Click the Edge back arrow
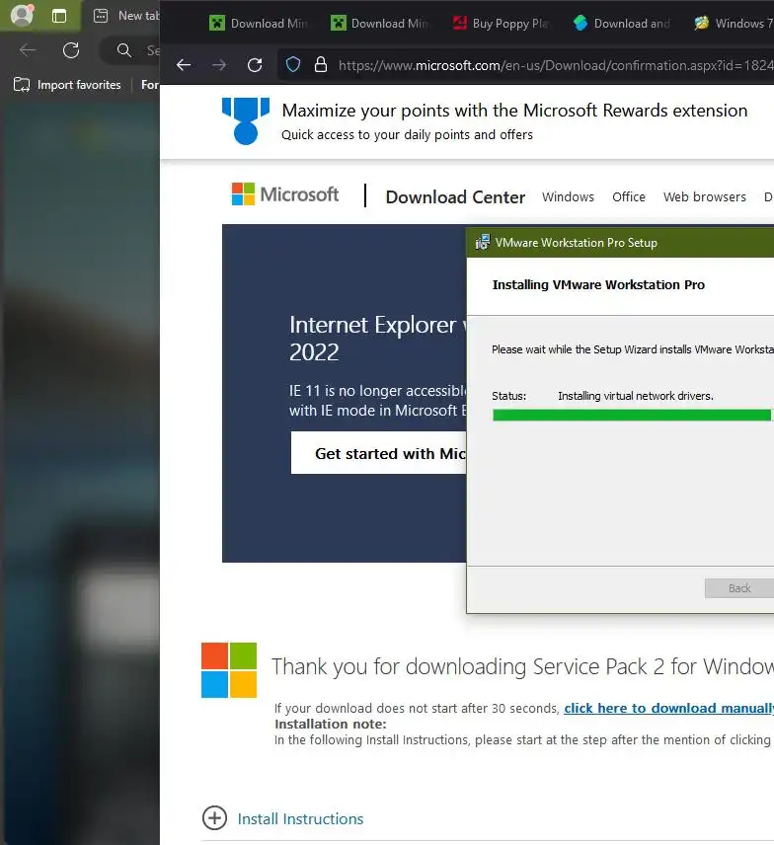 click(28, 50)
